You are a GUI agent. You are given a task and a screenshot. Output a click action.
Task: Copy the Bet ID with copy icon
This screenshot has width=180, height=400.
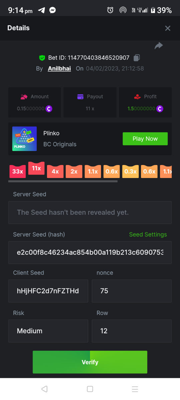(136, 58)
